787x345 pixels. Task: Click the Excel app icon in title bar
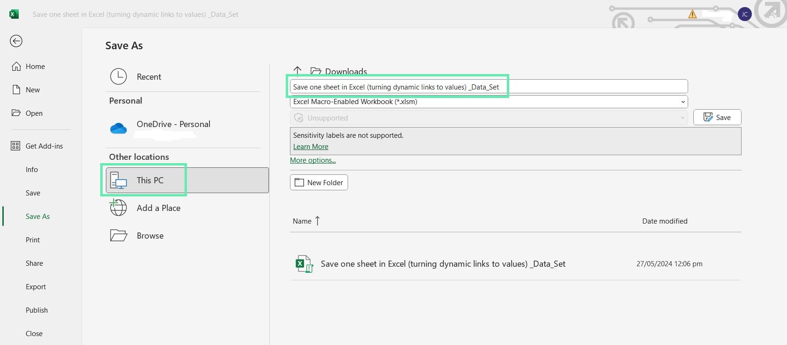point(14,14)
